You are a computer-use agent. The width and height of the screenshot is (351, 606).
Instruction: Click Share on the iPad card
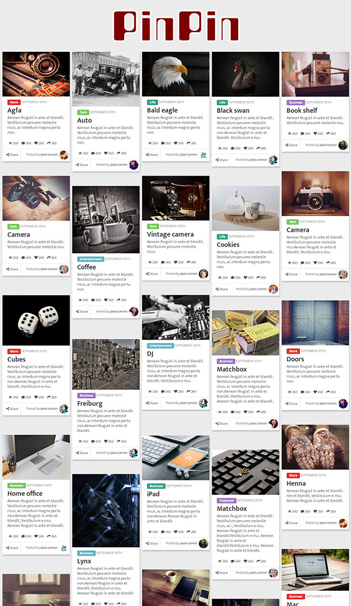(152, 543)
